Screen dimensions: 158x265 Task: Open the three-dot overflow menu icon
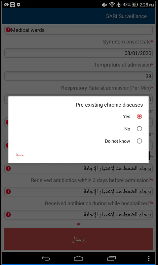point(149,258)
